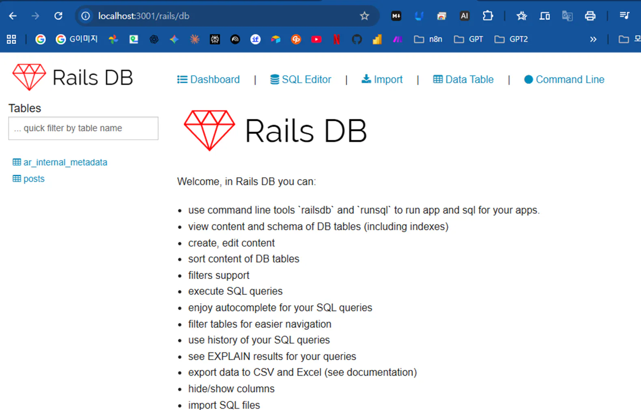Open the all-bookmarks folder at far right

pos(629,39)
